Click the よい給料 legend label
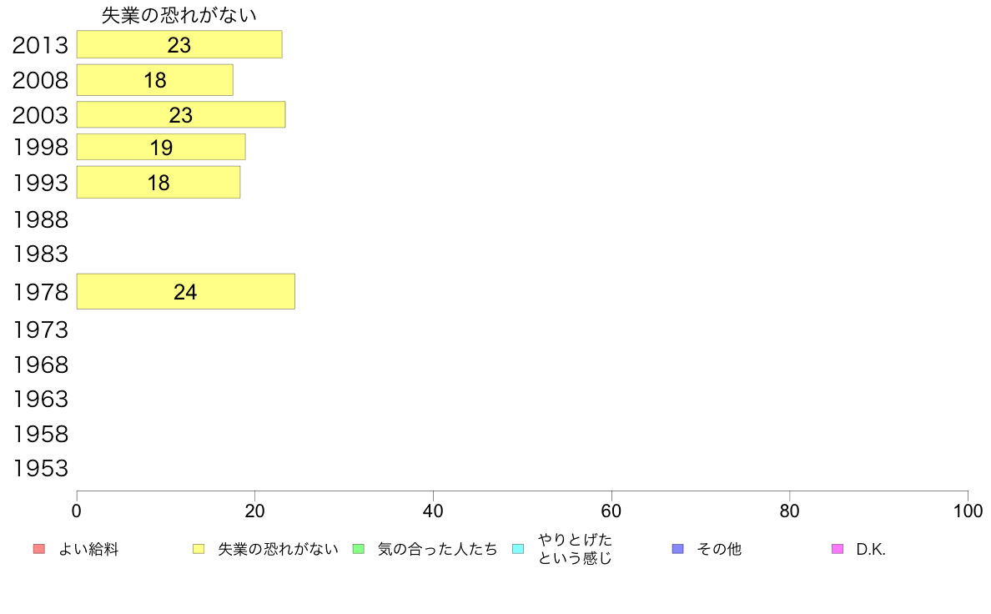The height and width of the screenshot is (614, 991). coord(88,549)
